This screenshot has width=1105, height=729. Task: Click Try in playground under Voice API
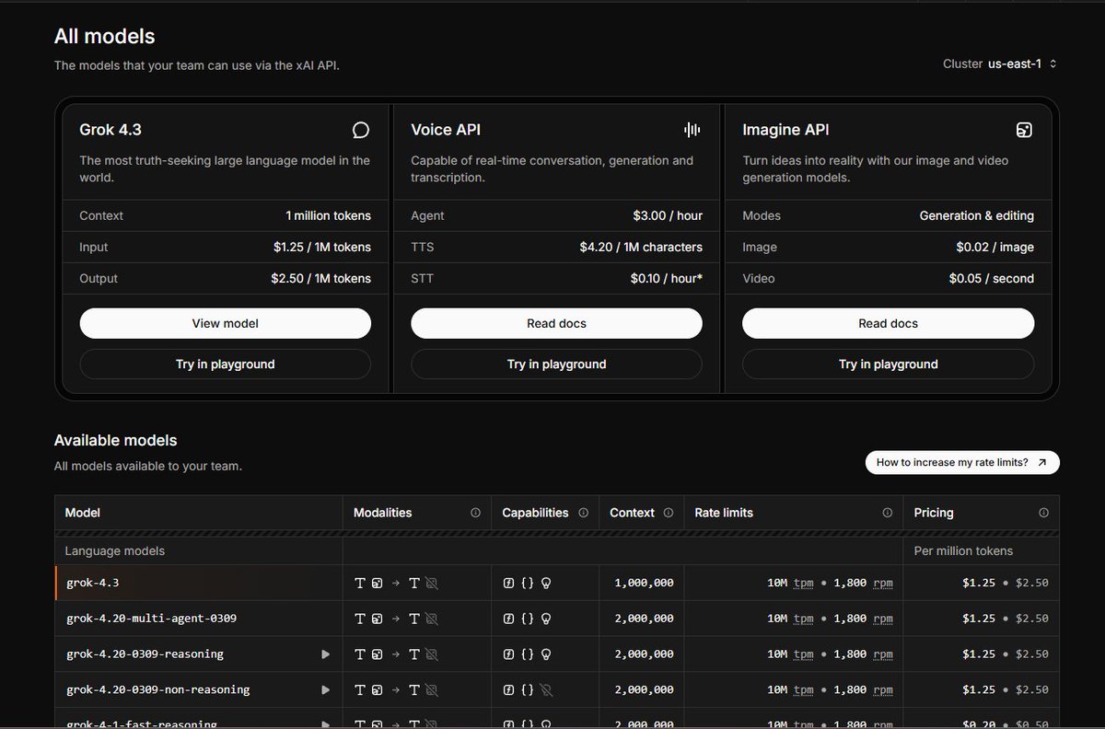[x=556, y=364]
